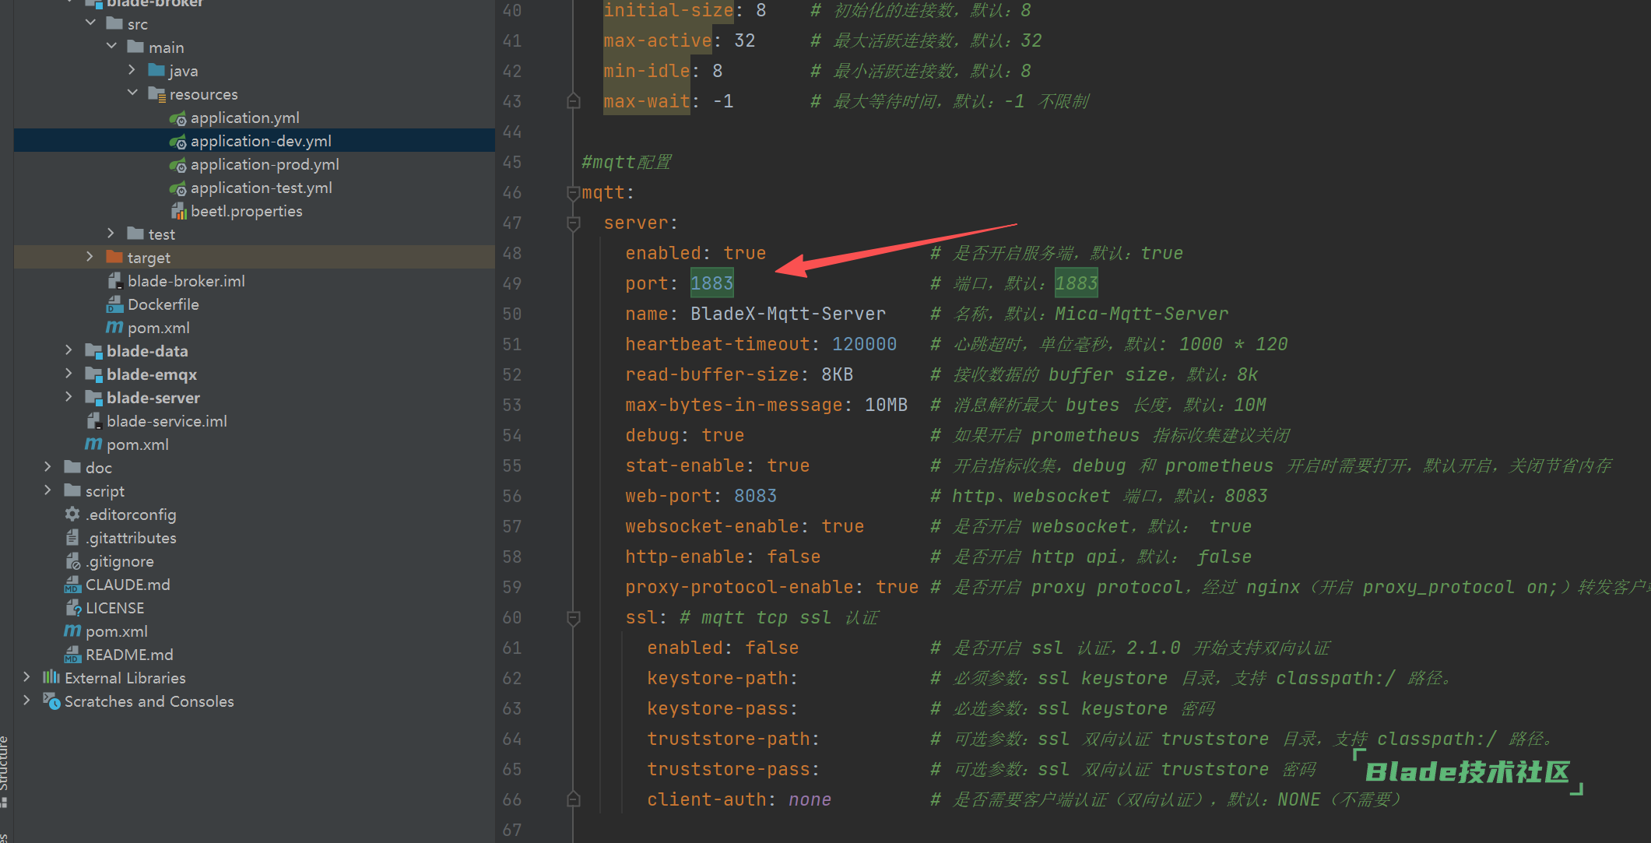Click the application.yml Spring config icon
The width and height of the screenshot is (1651, 843).
pyautogui.click(x=178, y=118)
